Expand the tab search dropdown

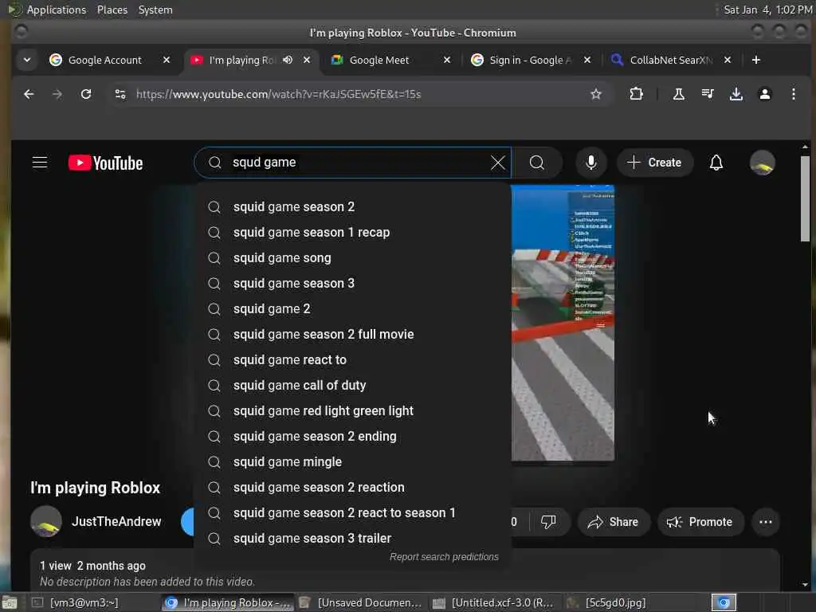[26, 60]
